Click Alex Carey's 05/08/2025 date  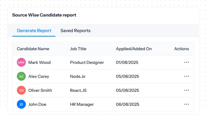[x=127, y=77]
